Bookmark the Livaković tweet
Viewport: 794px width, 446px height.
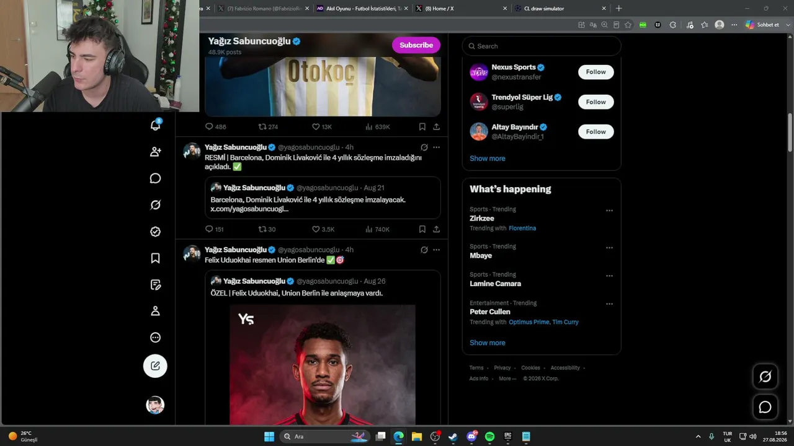422,229
